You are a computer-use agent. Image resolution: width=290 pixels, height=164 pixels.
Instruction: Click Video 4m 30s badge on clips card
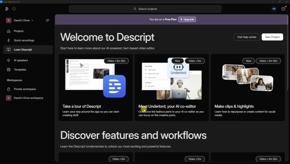[268, 61]
